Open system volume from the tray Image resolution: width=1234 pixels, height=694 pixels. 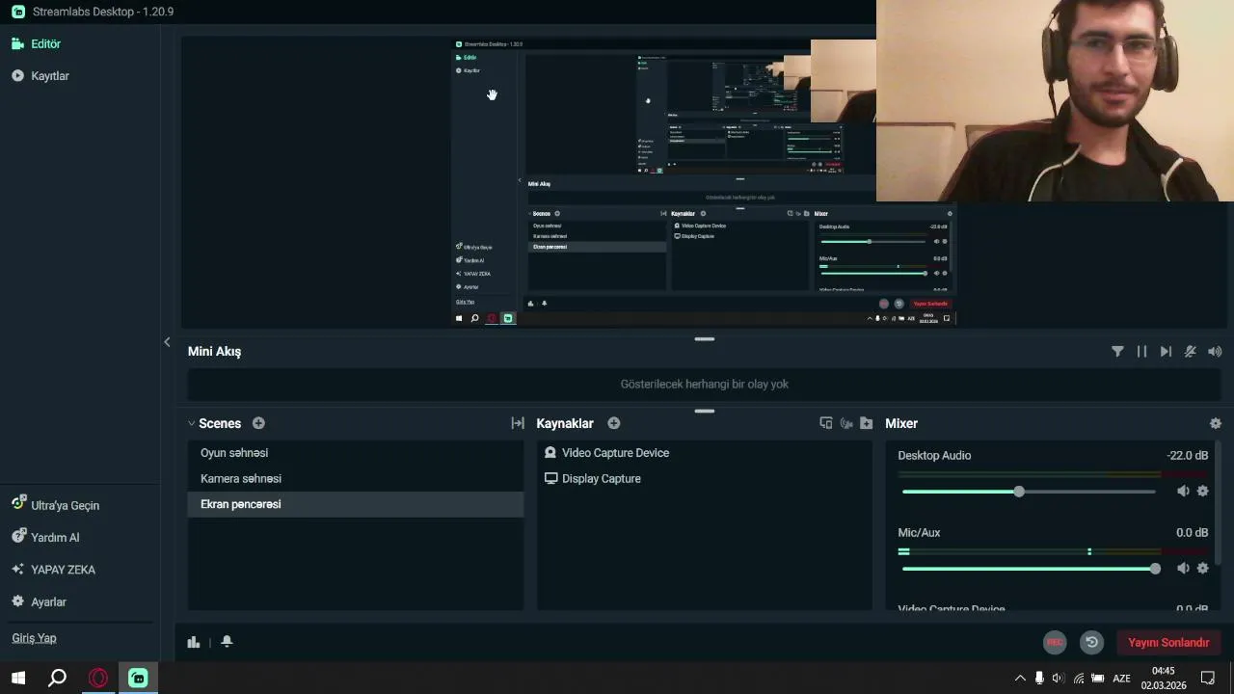[1059, 679]
